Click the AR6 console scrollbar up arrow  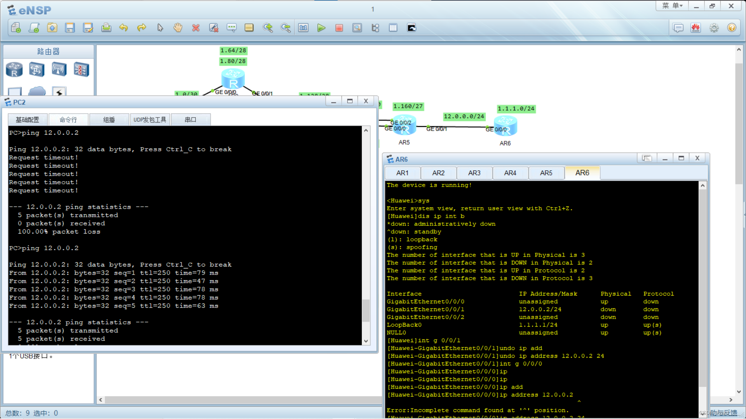tap(702, 186)
